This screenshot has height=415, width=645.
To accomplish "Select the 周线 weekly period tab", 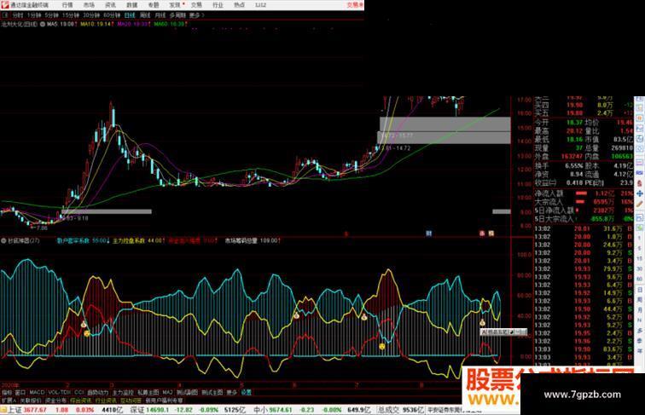I will point(145,15).
